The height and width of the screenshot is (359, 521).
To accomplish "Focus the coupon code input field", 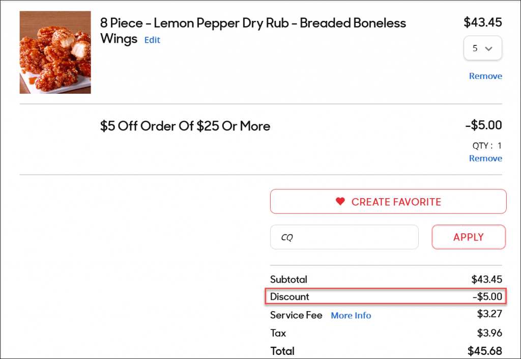I will pos(344,237).
